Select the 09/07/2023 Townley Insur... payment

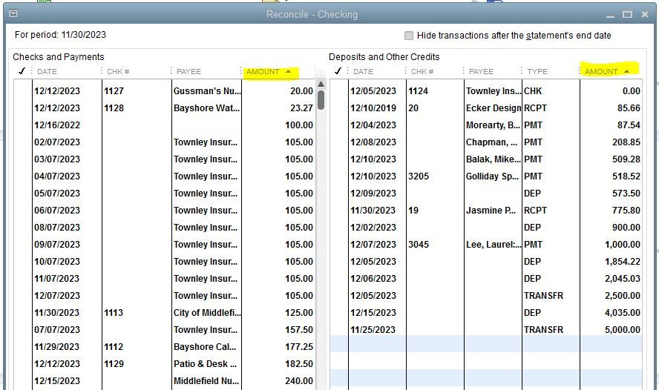pos(164,245)
